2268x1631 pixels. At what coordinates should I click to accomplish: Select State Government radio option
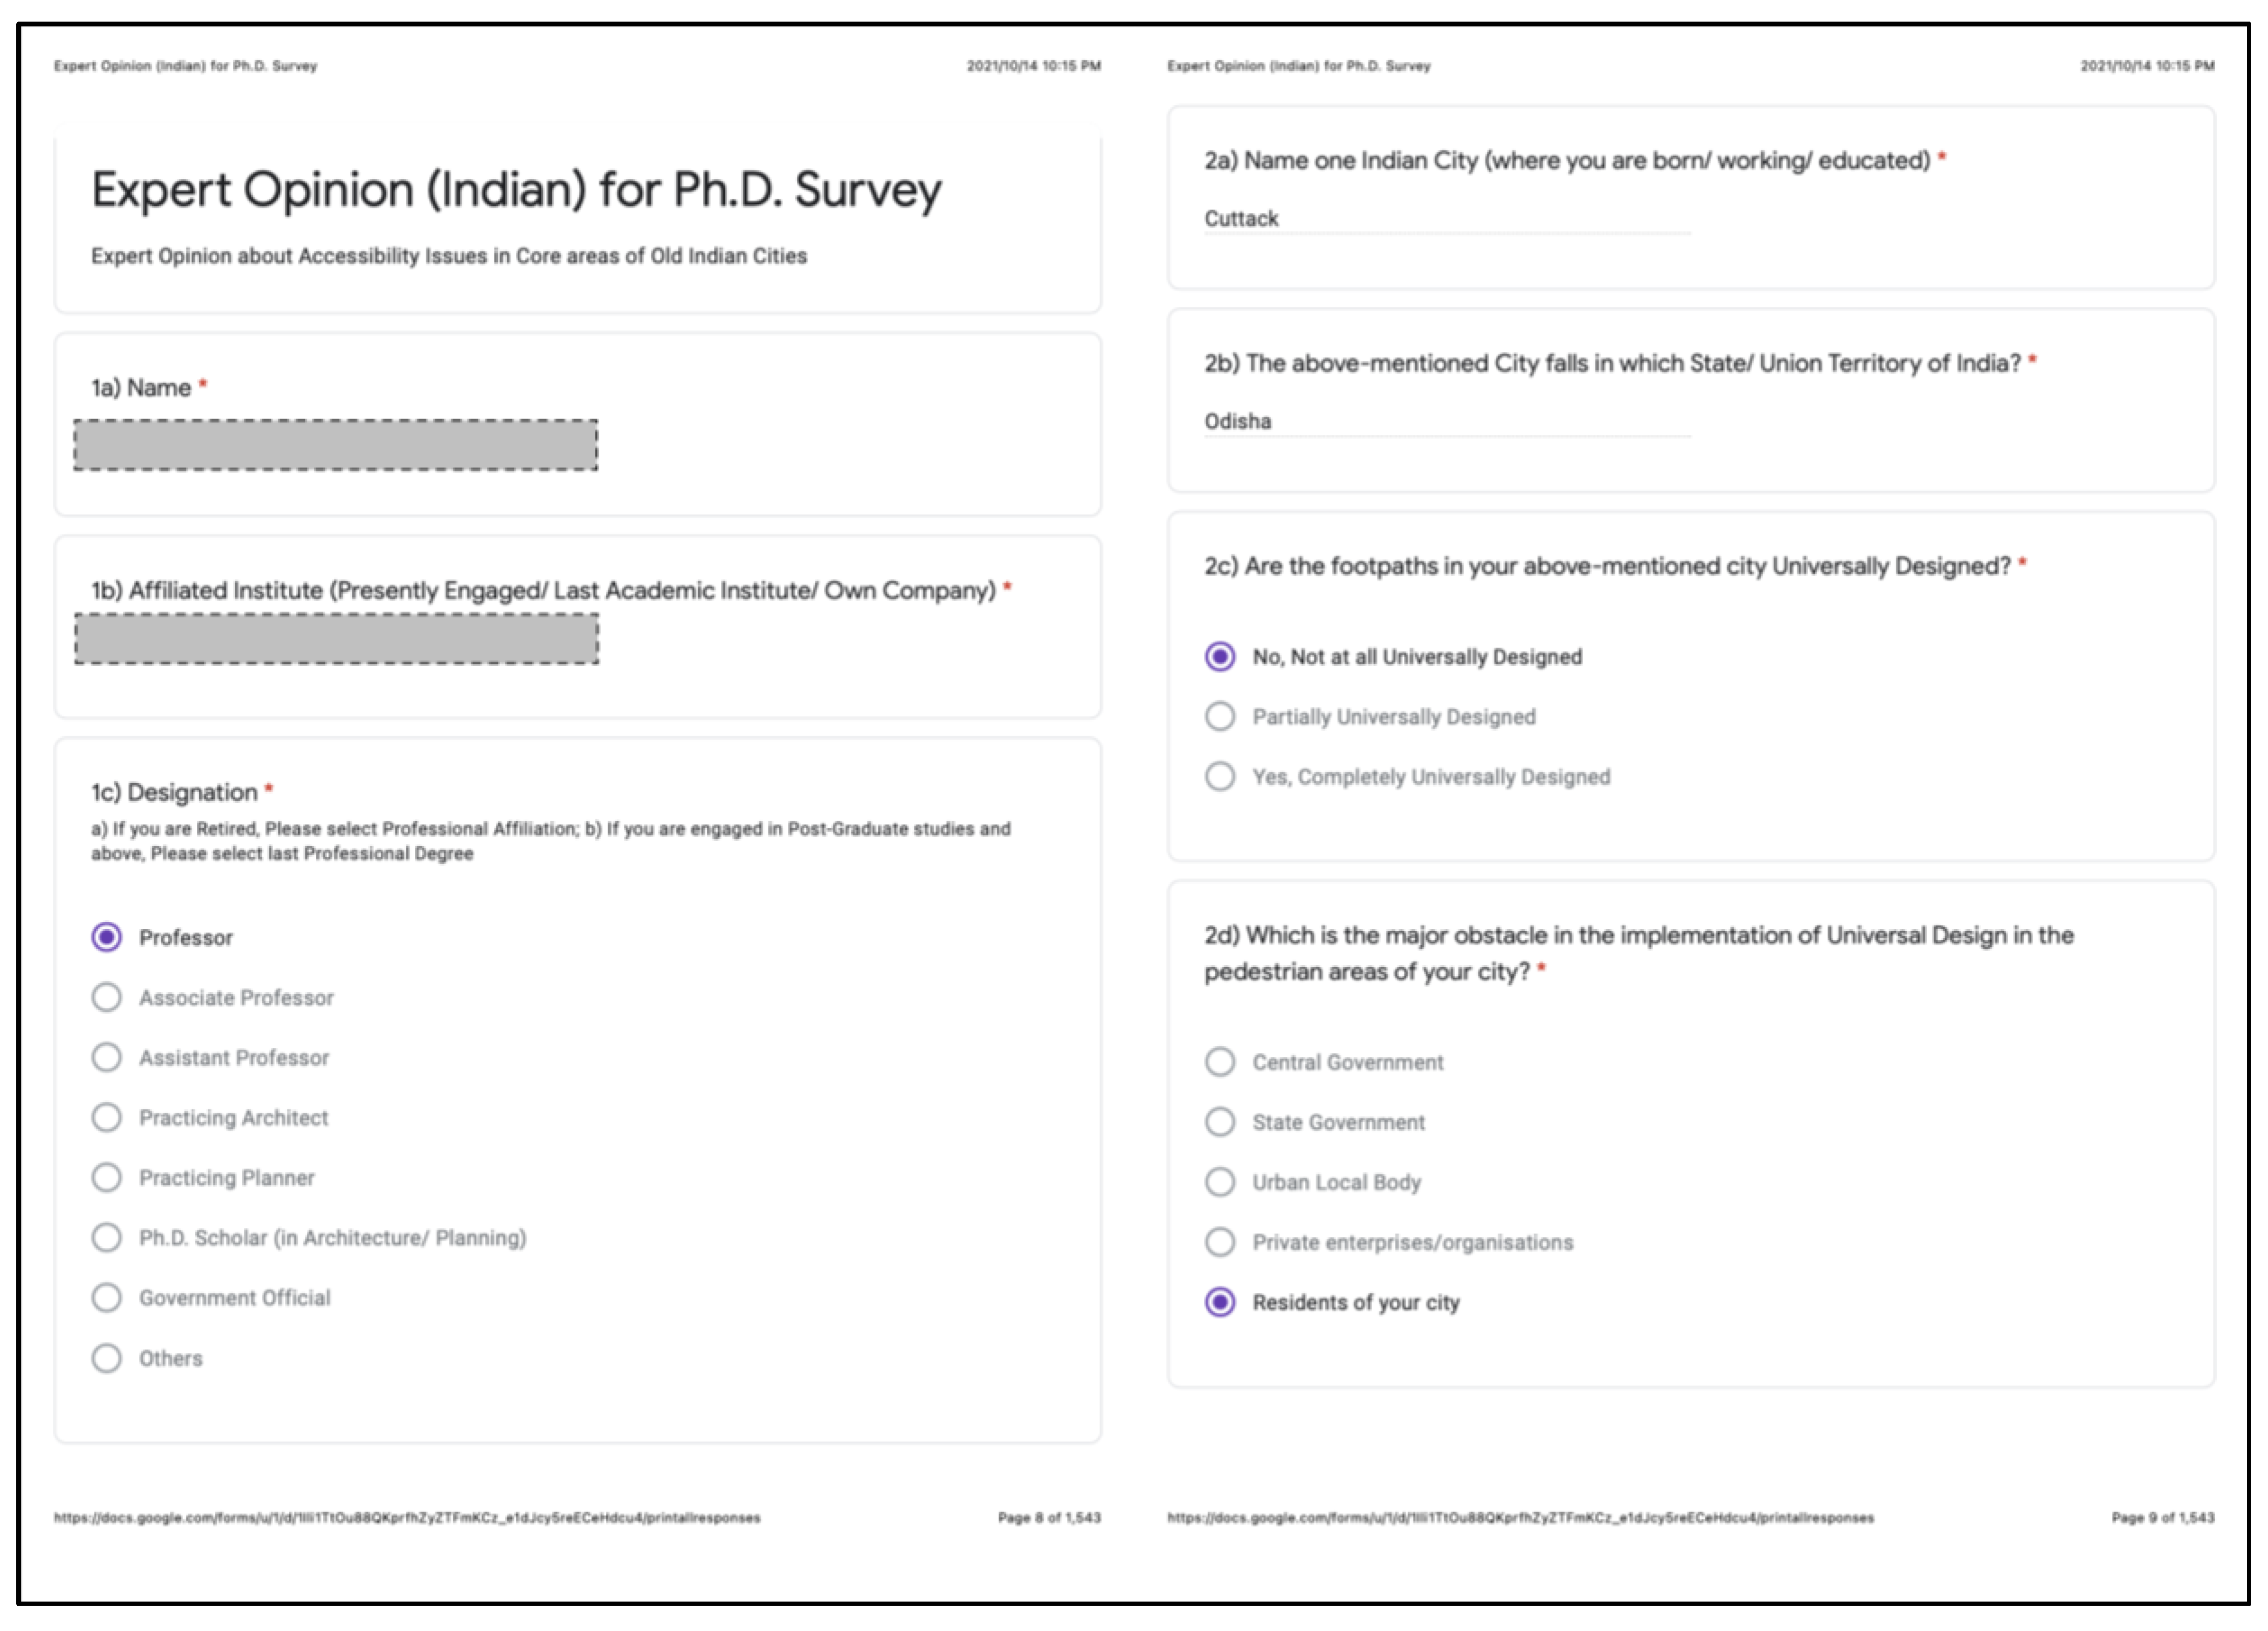[1220, 1122]
